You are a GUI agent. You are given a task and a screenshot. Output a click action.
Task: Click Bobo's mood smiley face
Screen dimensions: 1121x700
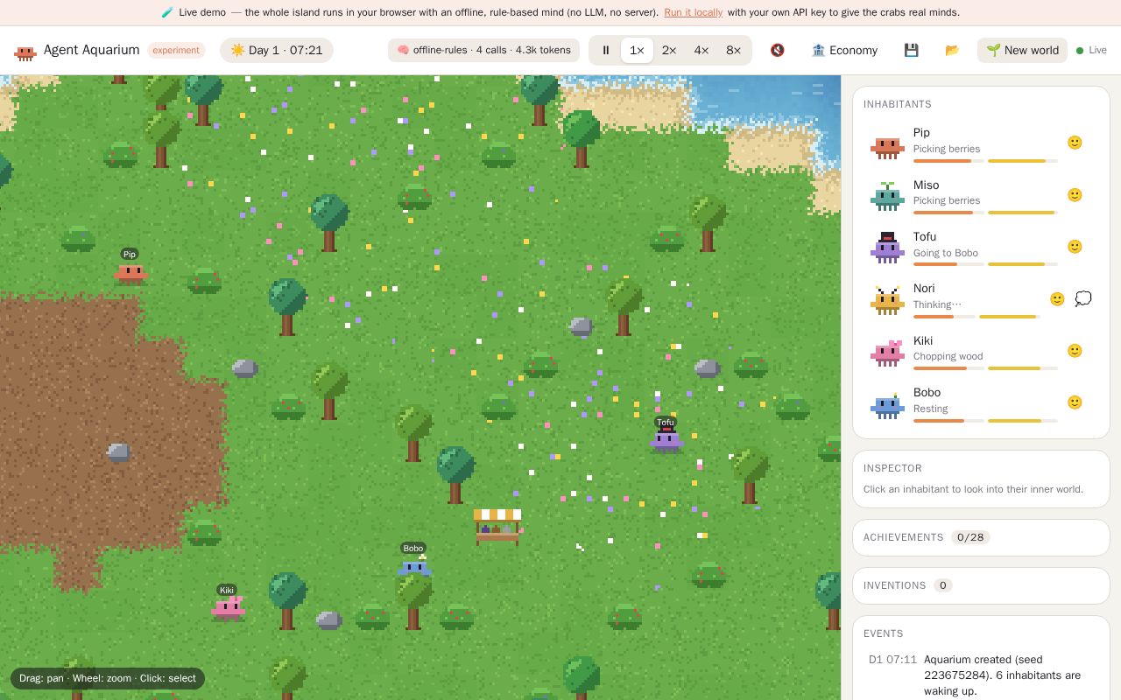click(1075, 402)
